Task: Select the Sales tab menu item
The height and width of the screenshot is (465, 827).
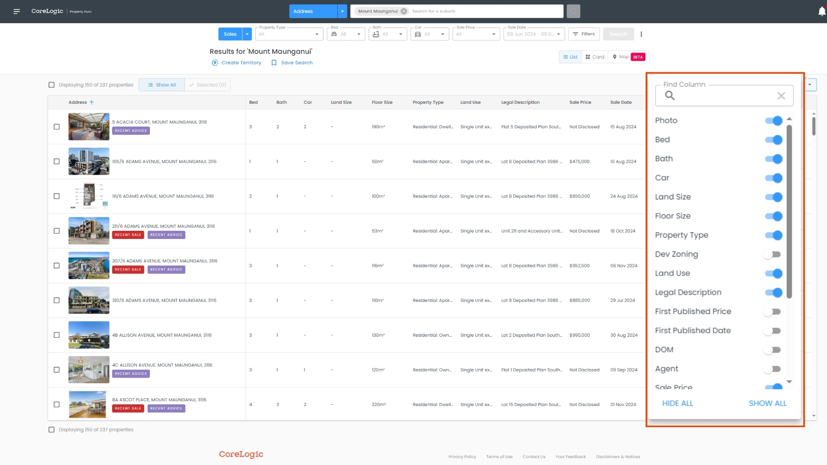Action: pos(230,34)
